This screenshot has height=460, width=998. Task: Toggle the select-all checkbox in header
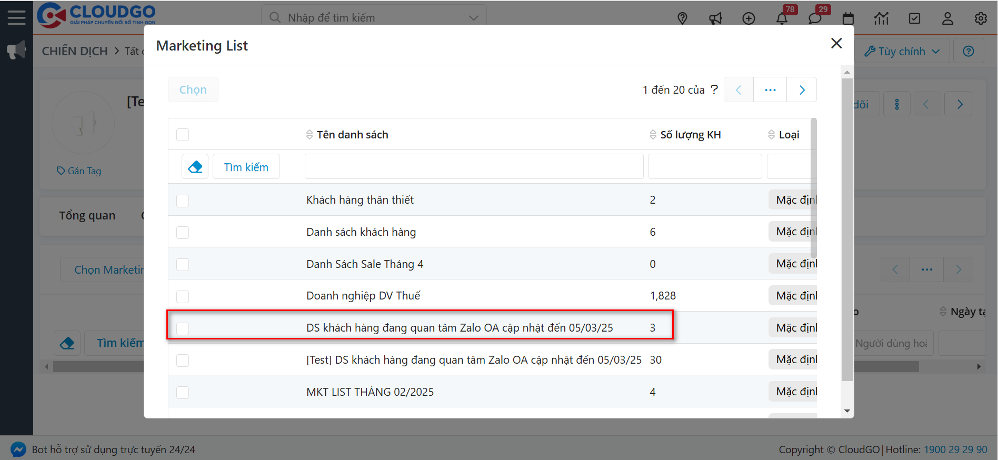183,135
